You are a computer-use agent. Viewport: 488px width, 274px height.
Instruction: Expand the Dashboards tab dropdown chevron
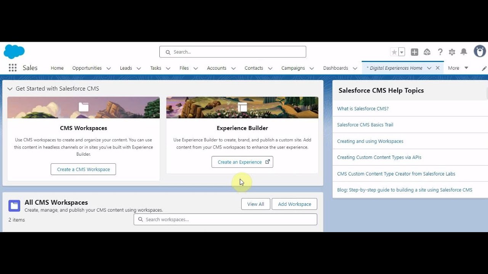point(355,68)
